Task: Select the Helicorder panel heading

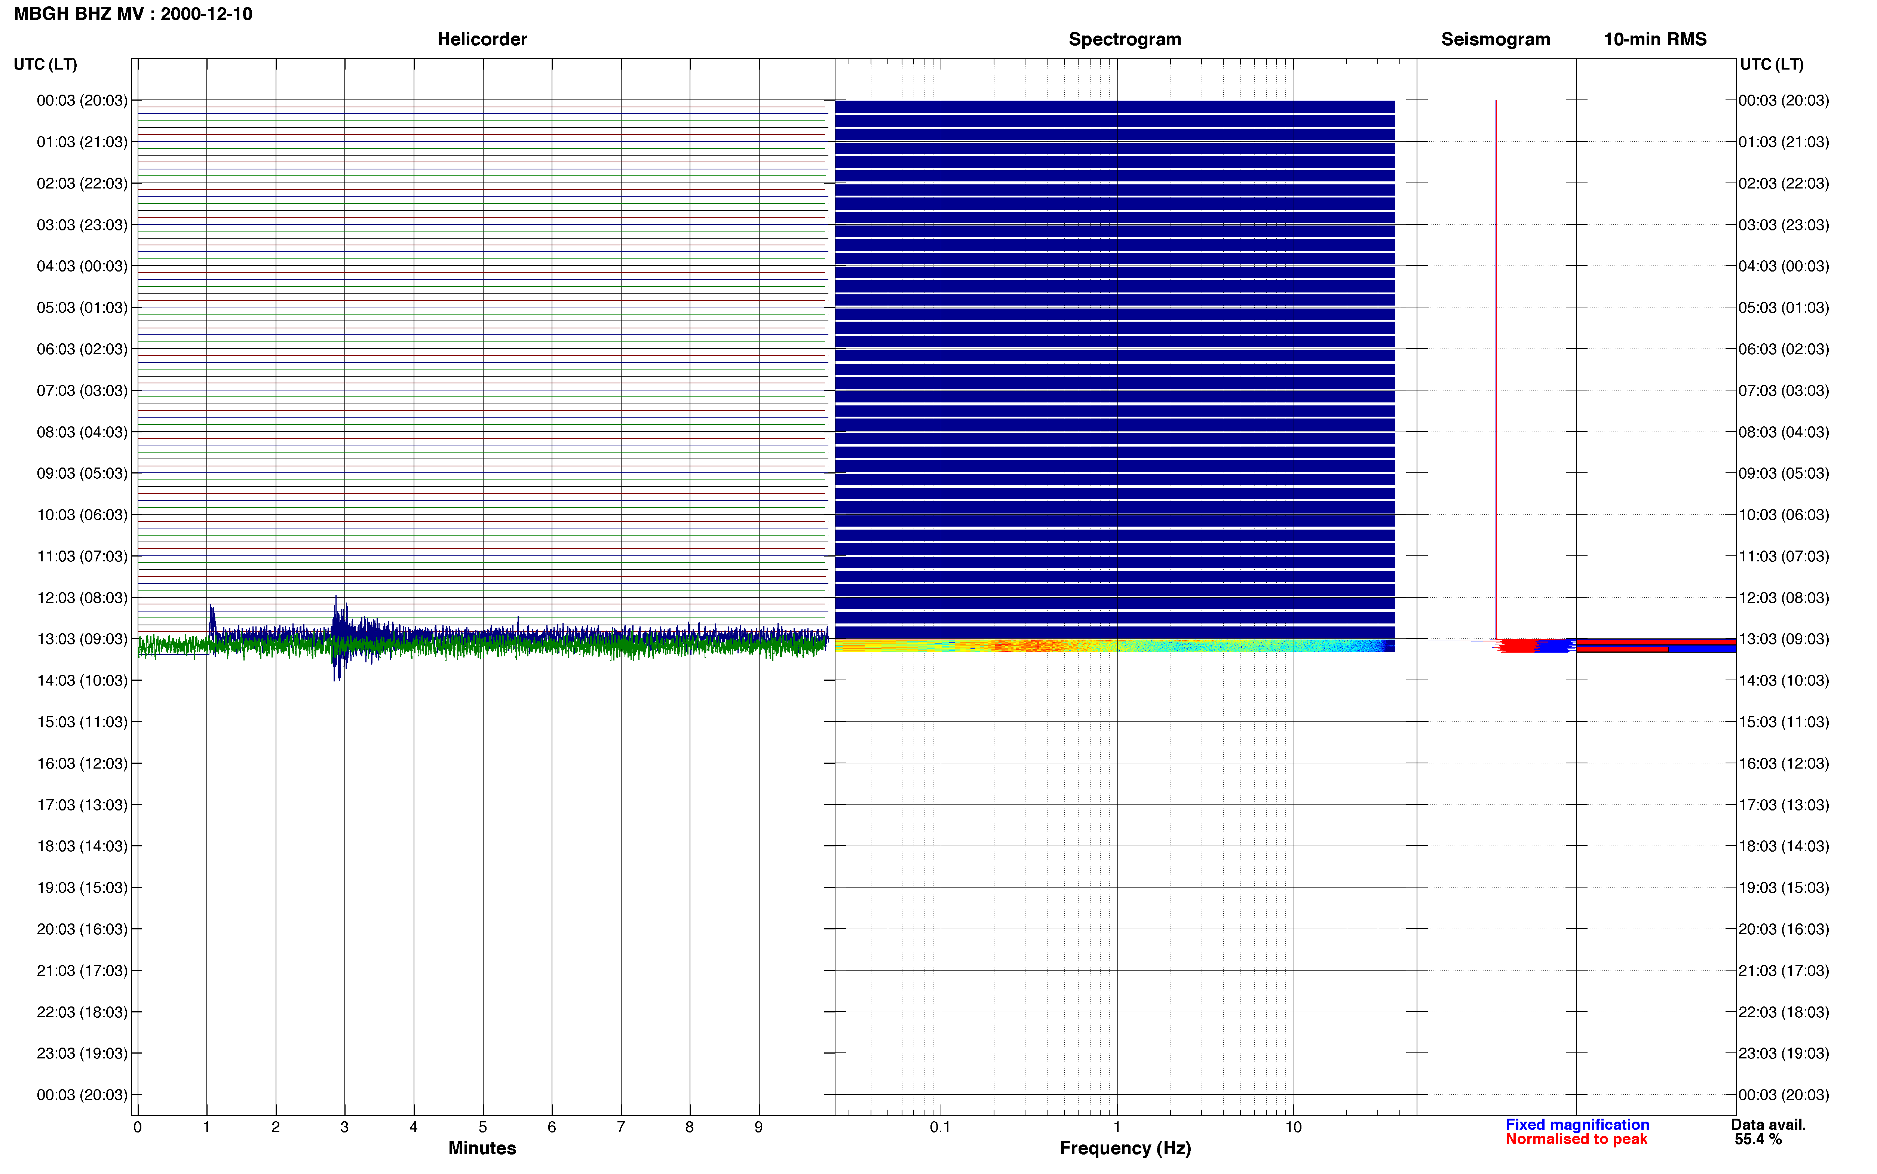Action: pos(482,39)
